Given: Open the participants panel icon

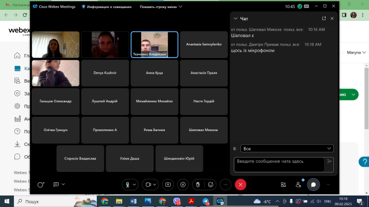Looking at the screenshot, I should [x=299, y=185].
